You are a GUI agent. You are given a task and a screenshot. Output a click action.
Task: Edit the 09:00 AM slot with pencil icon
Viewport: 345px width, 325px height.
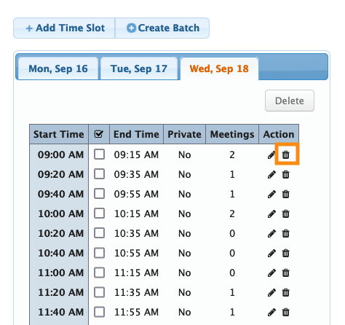271,154
